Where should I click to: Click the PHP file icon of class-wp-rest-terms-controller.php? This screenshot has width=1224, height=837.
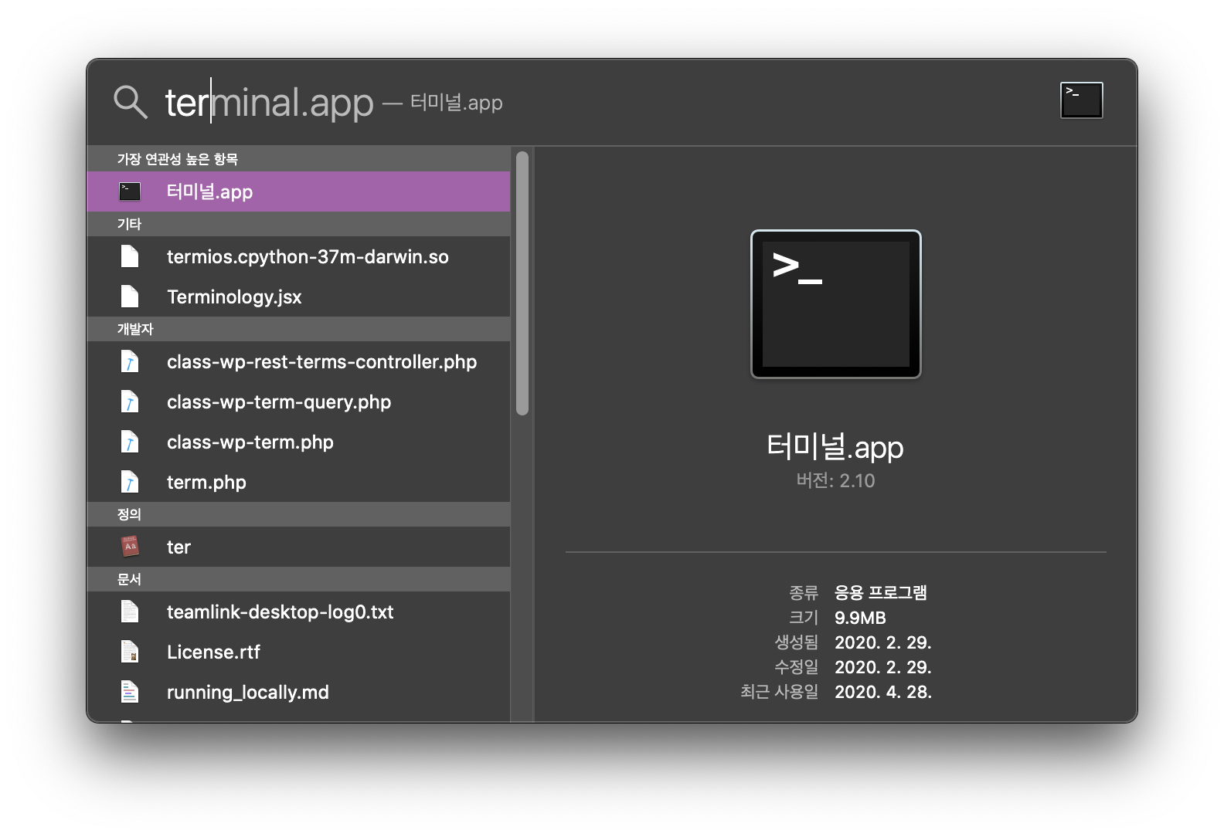pyautogui.click(x=130, y=361)
